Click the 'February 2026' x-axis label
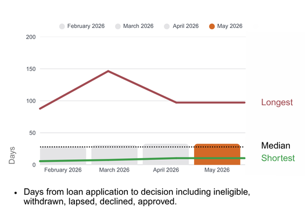This screenshot has height=218, width=305. pyautogui.click(x=63, y=170)
